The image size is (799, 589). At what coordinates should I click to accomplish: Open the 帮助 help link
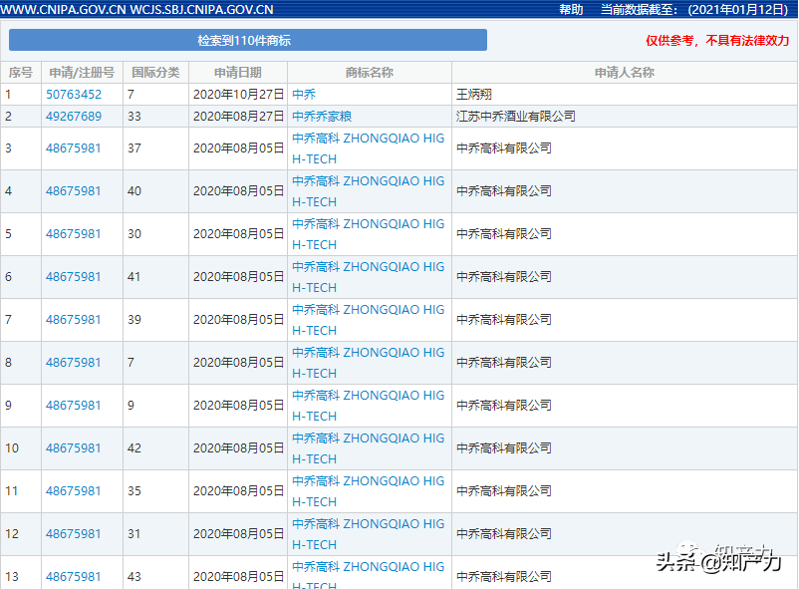pos(571,10)
